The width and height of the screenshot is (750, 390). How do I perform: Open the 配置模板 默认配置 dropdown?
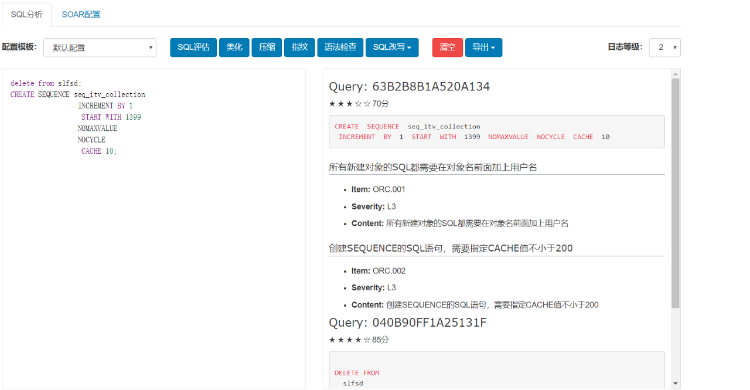point(100,48)
